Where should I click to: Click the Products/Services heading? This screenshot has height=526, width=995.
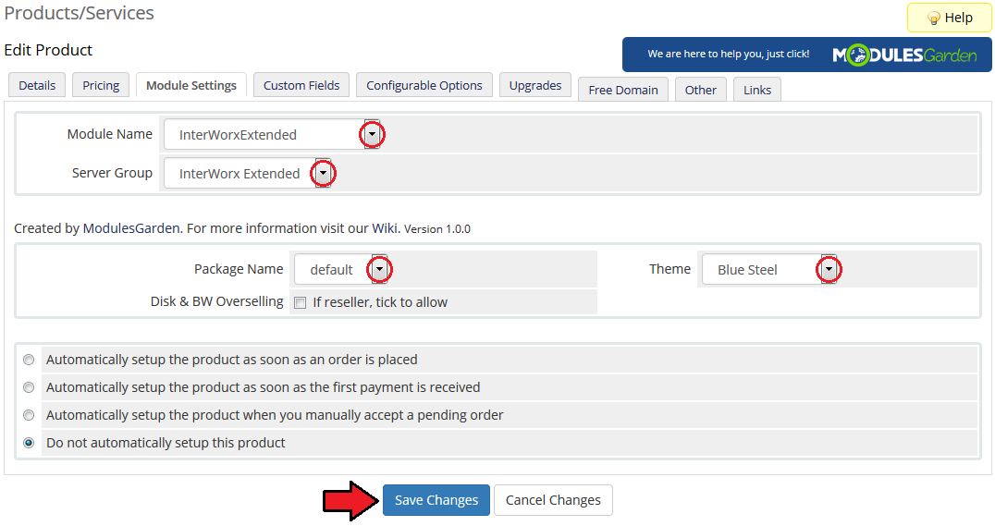pyautogui.click(x=79, y=13)
